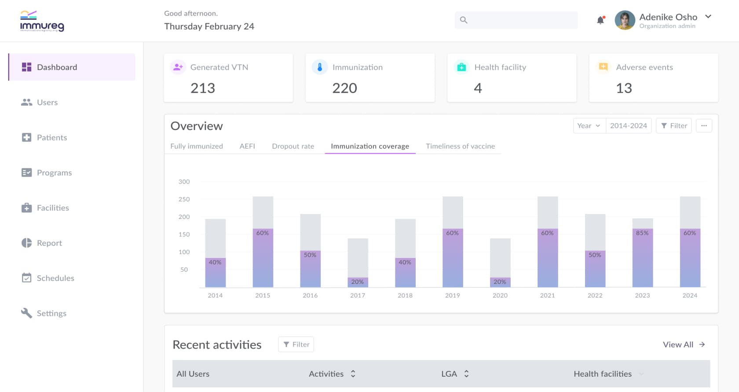The height and width of the screenshot is (392, 739).
Task: Click the Facilities briefcase icon
Action: click(x=26, y=208)
